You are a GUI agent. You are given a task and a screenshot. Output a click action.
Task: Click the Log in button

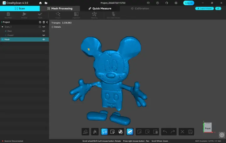[189, 3]
